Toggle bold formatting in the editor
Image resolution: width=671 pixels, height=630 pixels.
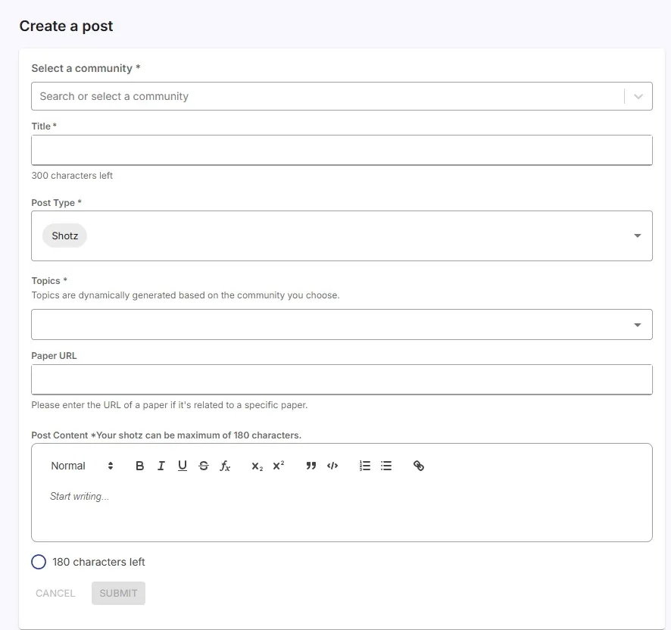click(139, 465)
